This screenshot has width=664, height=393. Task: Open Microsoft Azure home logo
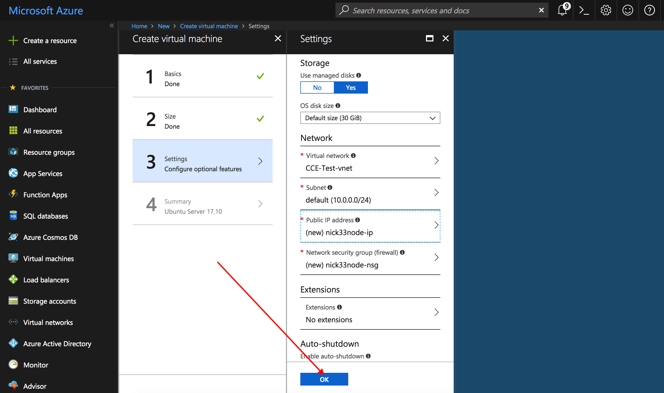point(46,11)
